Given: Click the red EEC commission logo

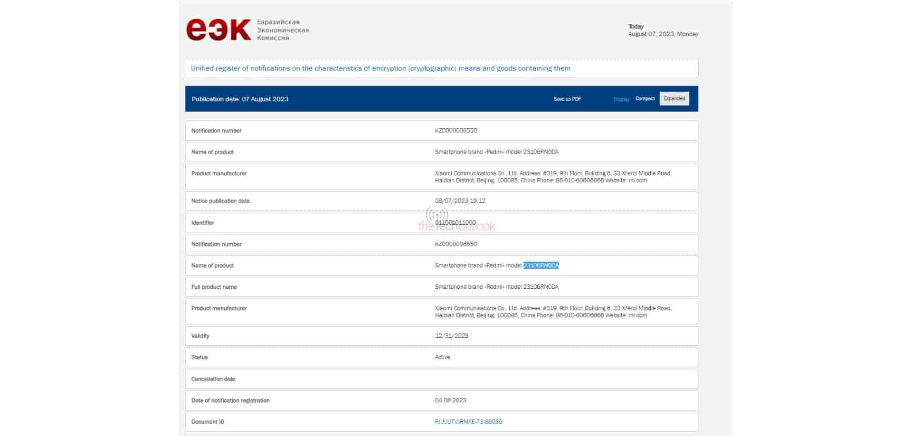Looking at the screenshot, I should tap(218, 29).
